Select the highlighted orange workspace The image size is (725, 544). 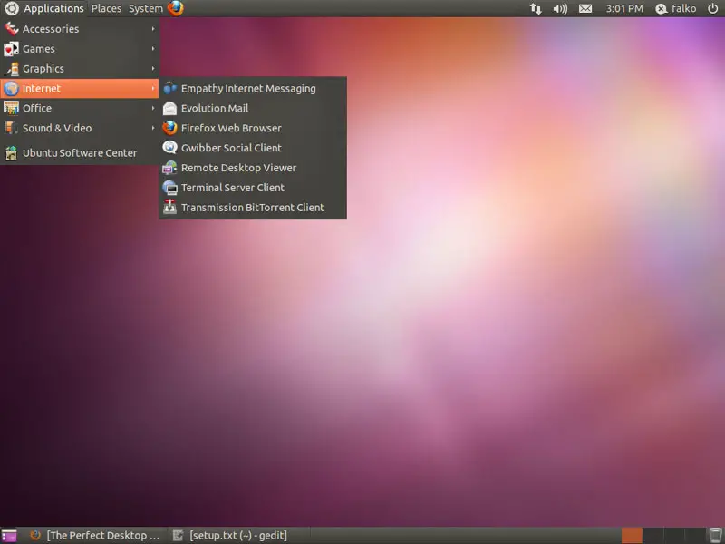pyautogui.click(x=632, y=536)
